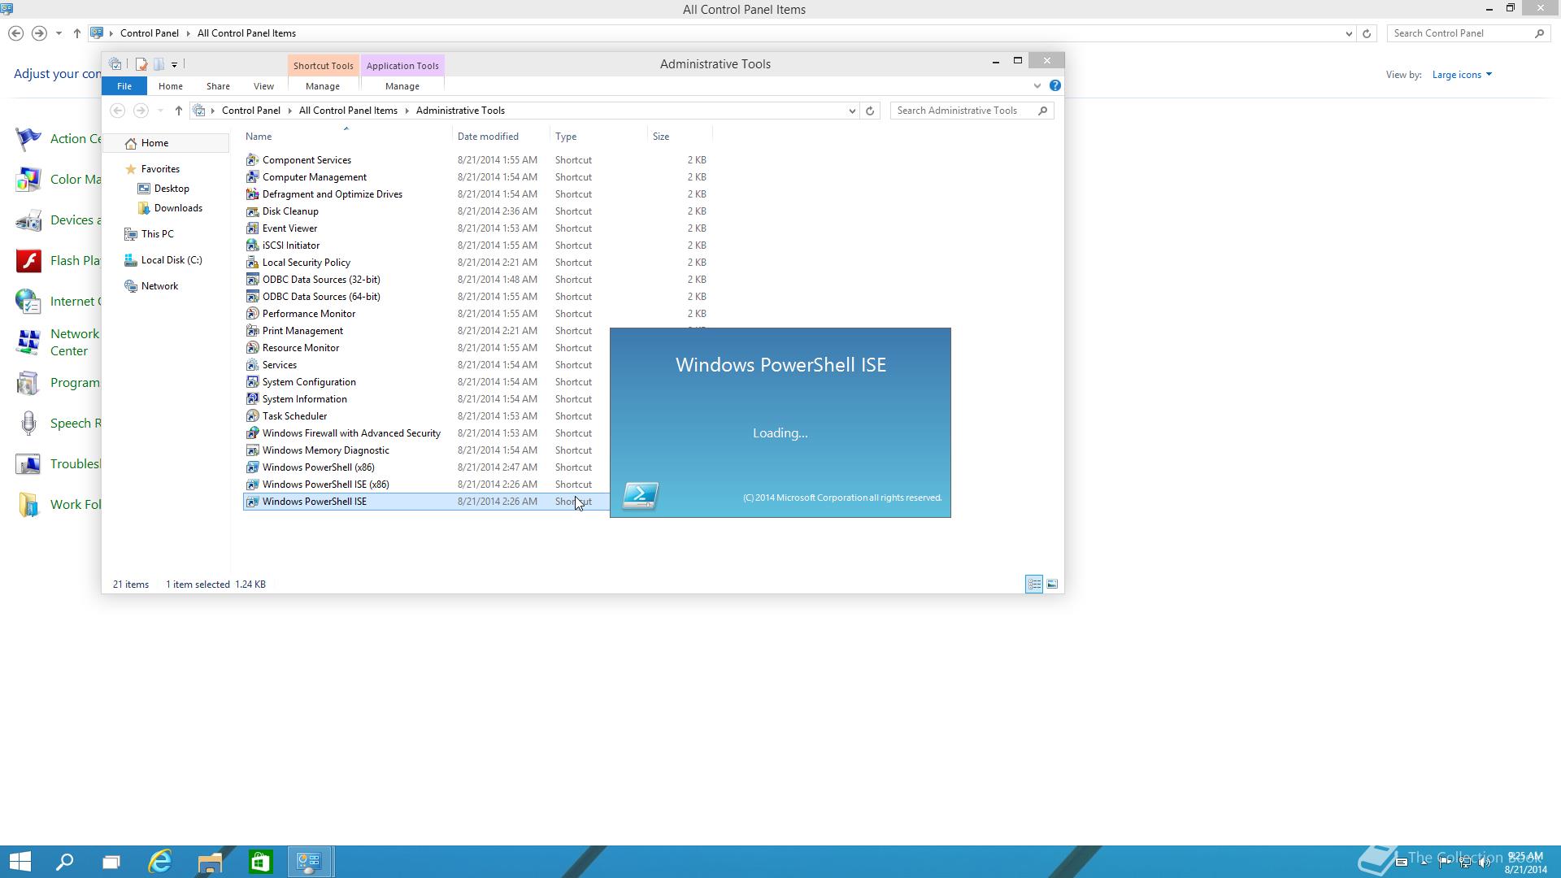The width and height of the screenshot is (1561, 878).
Task: Click the Defragment and Optimize Drives icon
Action: [252, 194]
